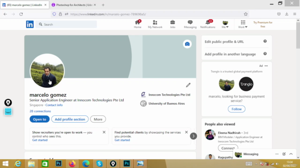Viewport: 300px width, 168px height.
Task: Click compose new message icon in Messaging bar
Action: coord(284,154)
